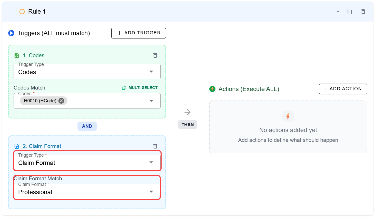The image size is (375, 218).
Task: Click the orange warning icon on Rule 1
Action: [x=22, y=12]
